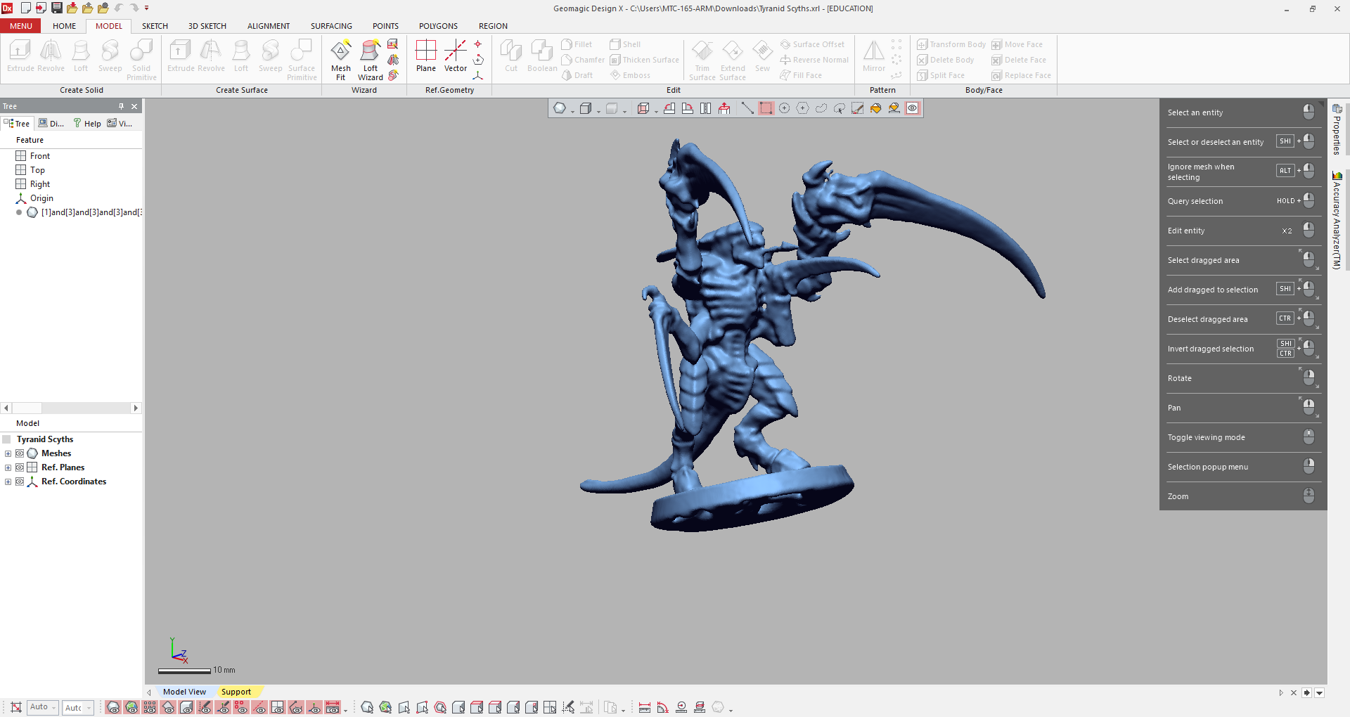Click the red MENU button
The image size is (1350, 717).
(x=20, y=26)
